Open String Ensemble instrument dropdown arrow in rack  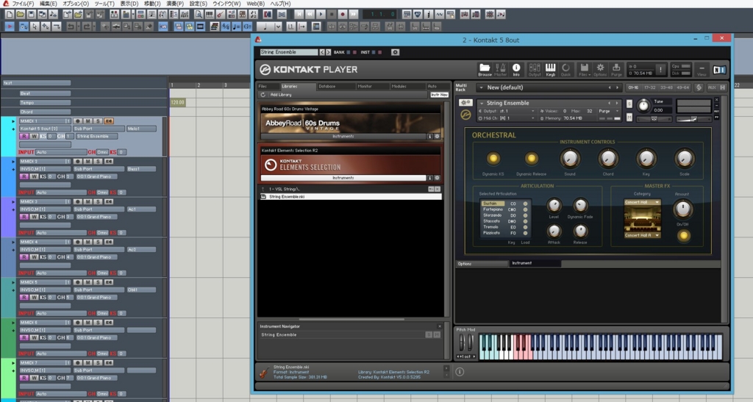[x=482, y=103]
